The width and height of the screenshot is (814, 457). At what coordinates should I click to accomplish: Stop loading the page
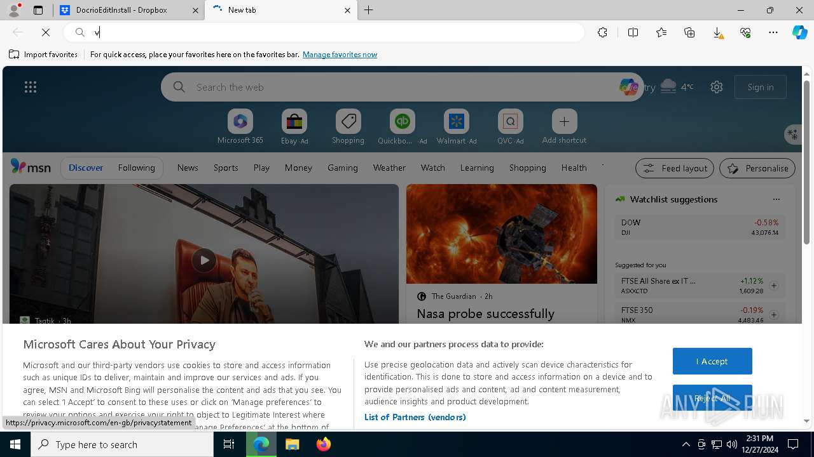pos(46,32)
